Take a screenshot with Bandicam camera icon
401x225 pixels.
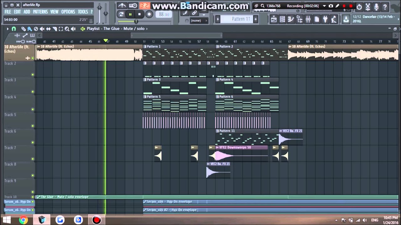tap(331, 6)
